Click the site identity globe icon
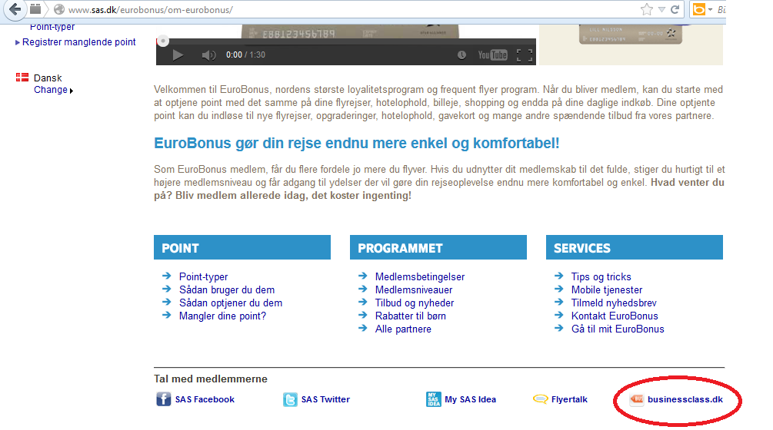 pos(59,9)
